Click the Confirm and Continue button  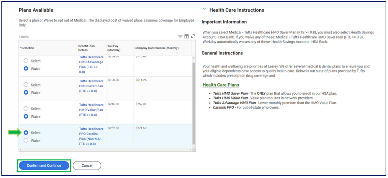click(44, 165)
